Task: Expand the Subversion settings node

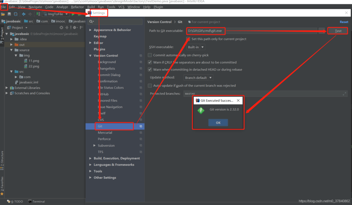Action: coord(95,146)
